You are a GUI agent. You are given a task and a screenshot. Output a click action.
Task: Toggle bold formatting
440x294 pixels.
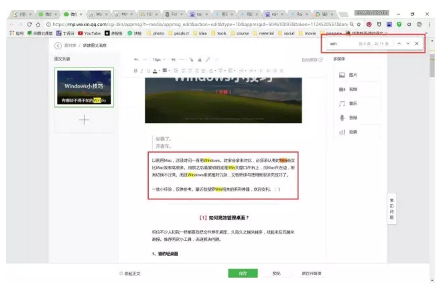coord(136,71)
